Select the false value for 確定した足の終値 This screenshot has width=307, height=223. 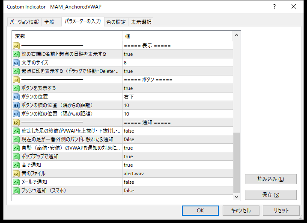(178, 131)
